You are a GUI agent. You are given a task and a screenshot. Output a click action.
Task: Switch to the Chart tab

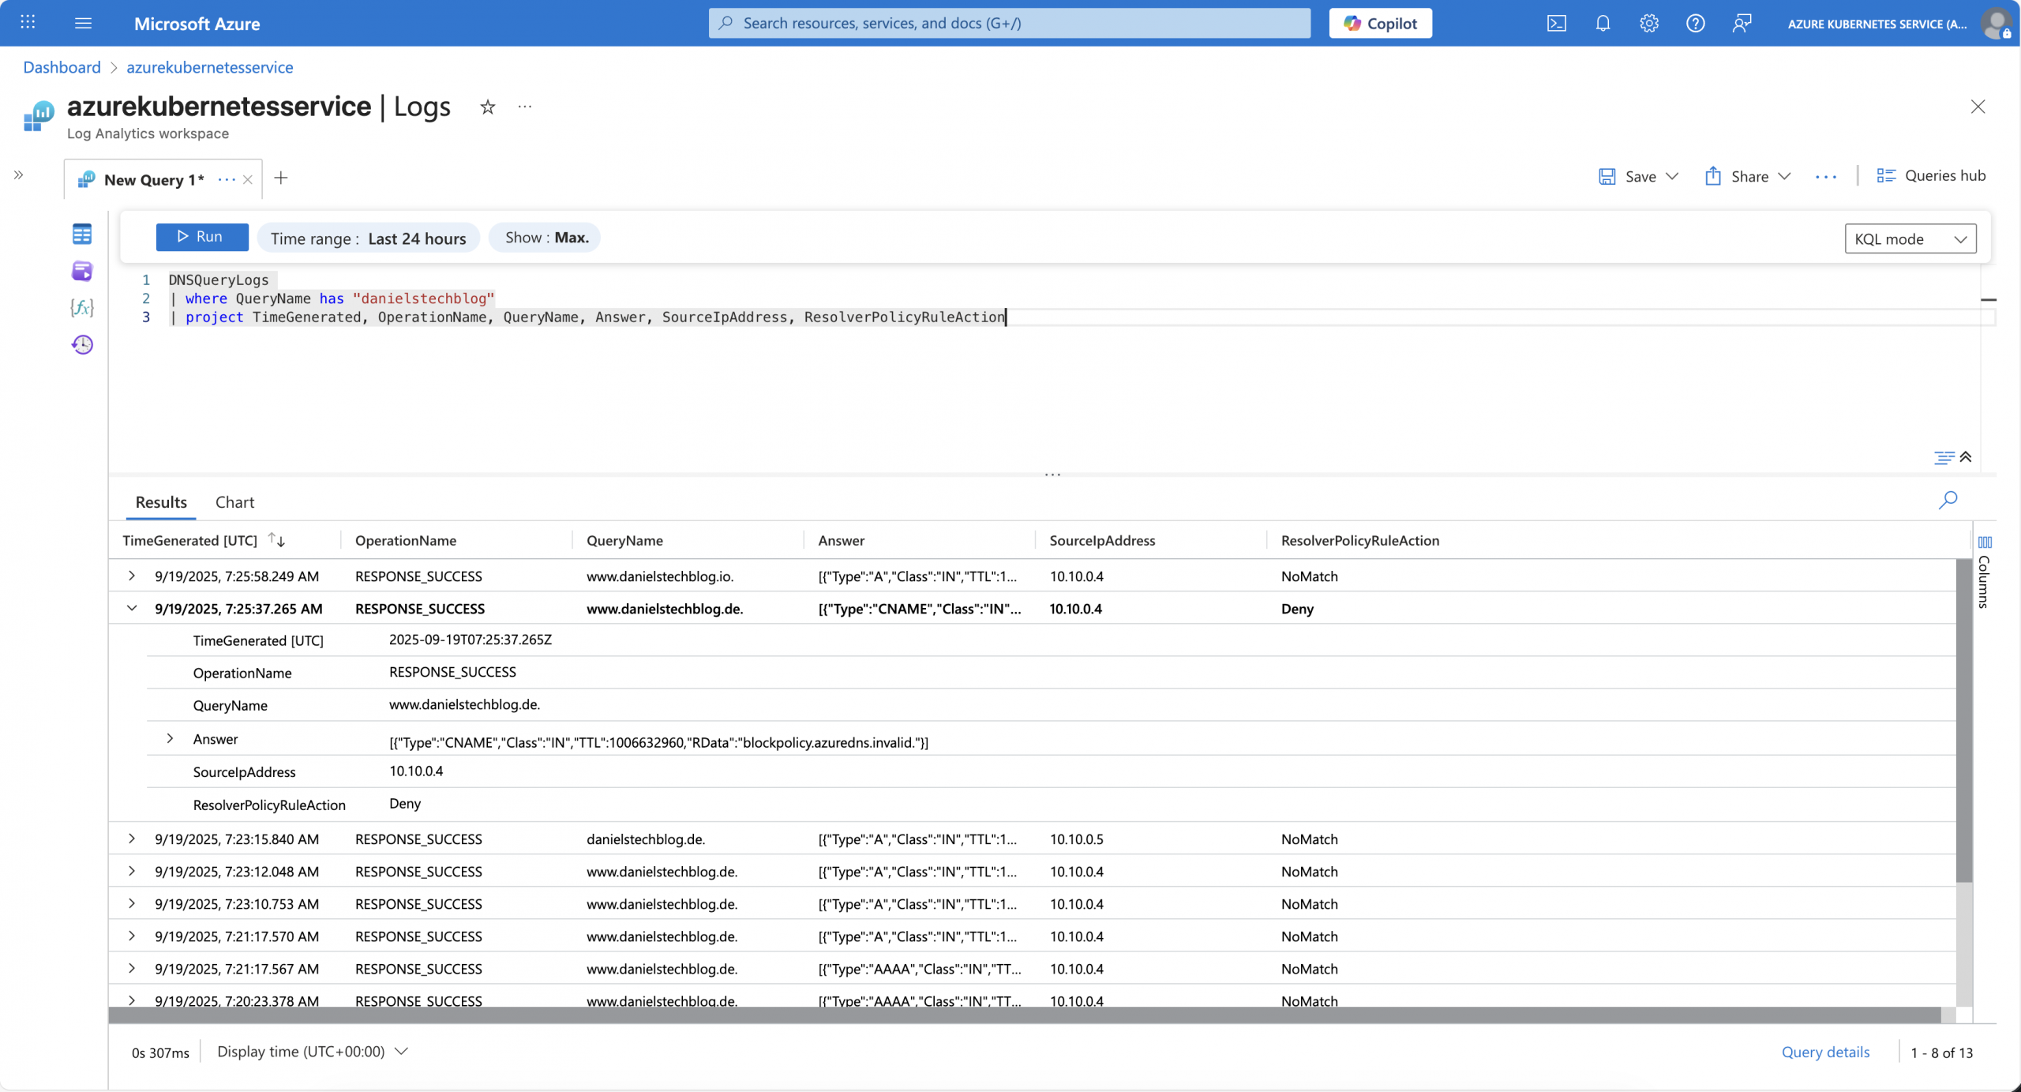[x=234, y=502]
